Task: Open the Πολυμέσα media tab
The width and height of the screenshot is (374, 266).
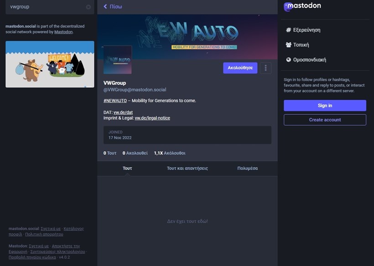Action: click(247, 168)
